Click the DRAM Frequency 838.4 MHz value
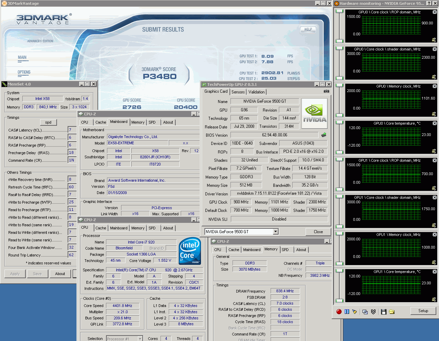439x341 pixels. pyautogui.click(x=285, y=291)
